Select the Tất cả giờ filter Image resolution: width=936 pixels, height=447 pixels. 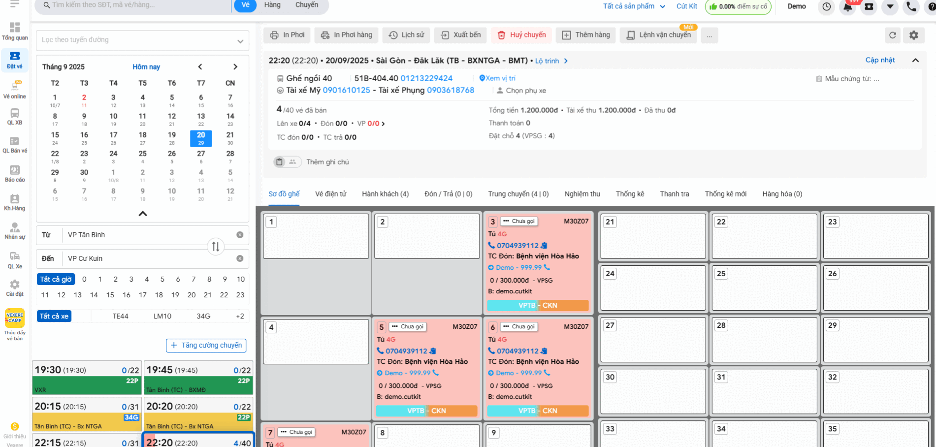[x=56, y=279]
